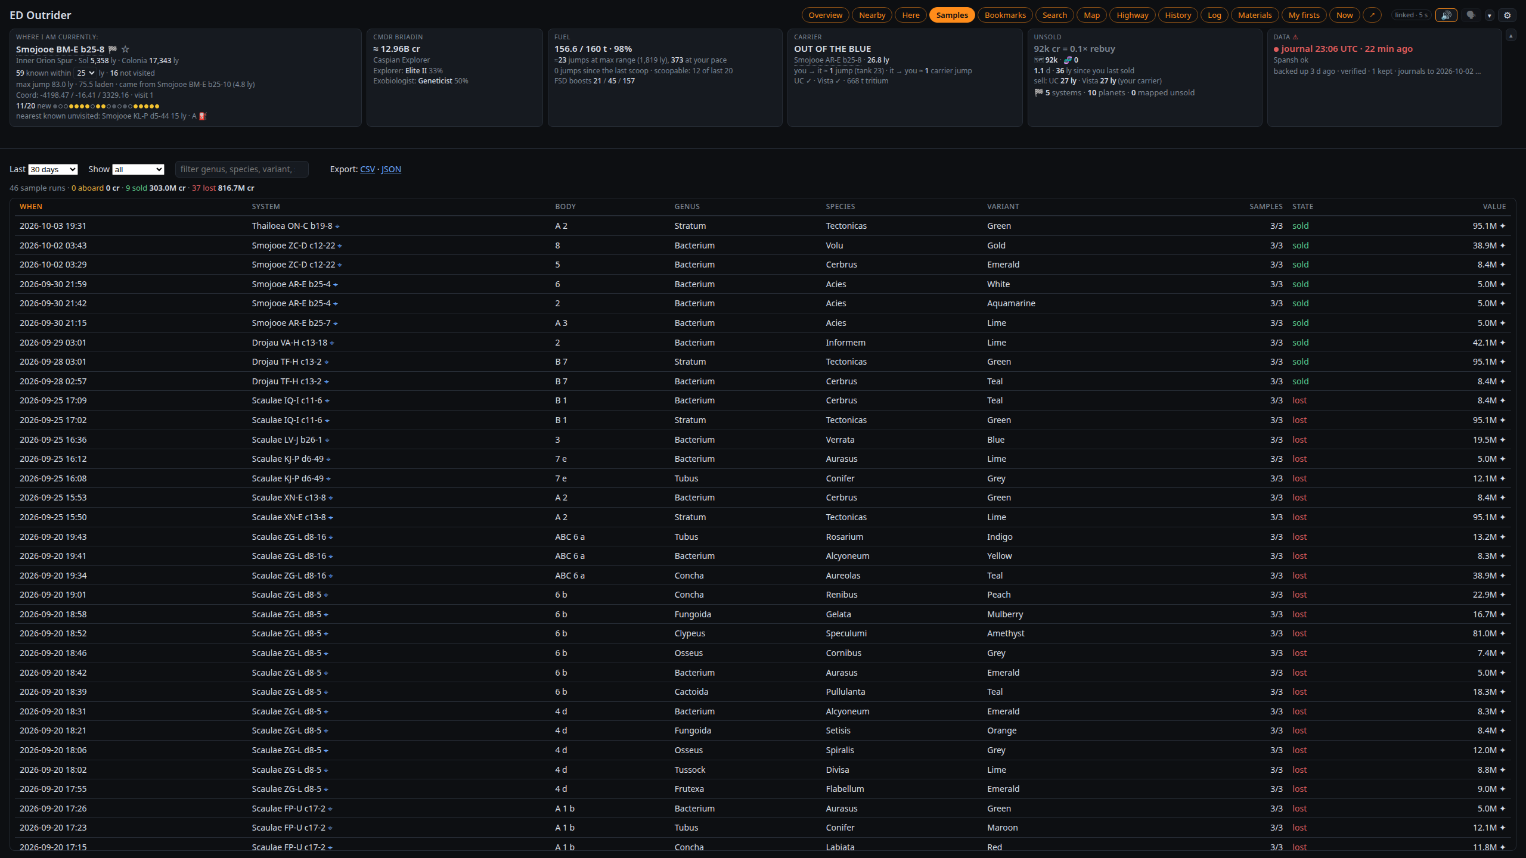Click the system icon after Scaulae FP-U c17-2 at 17:26

[x=330, y=809]
